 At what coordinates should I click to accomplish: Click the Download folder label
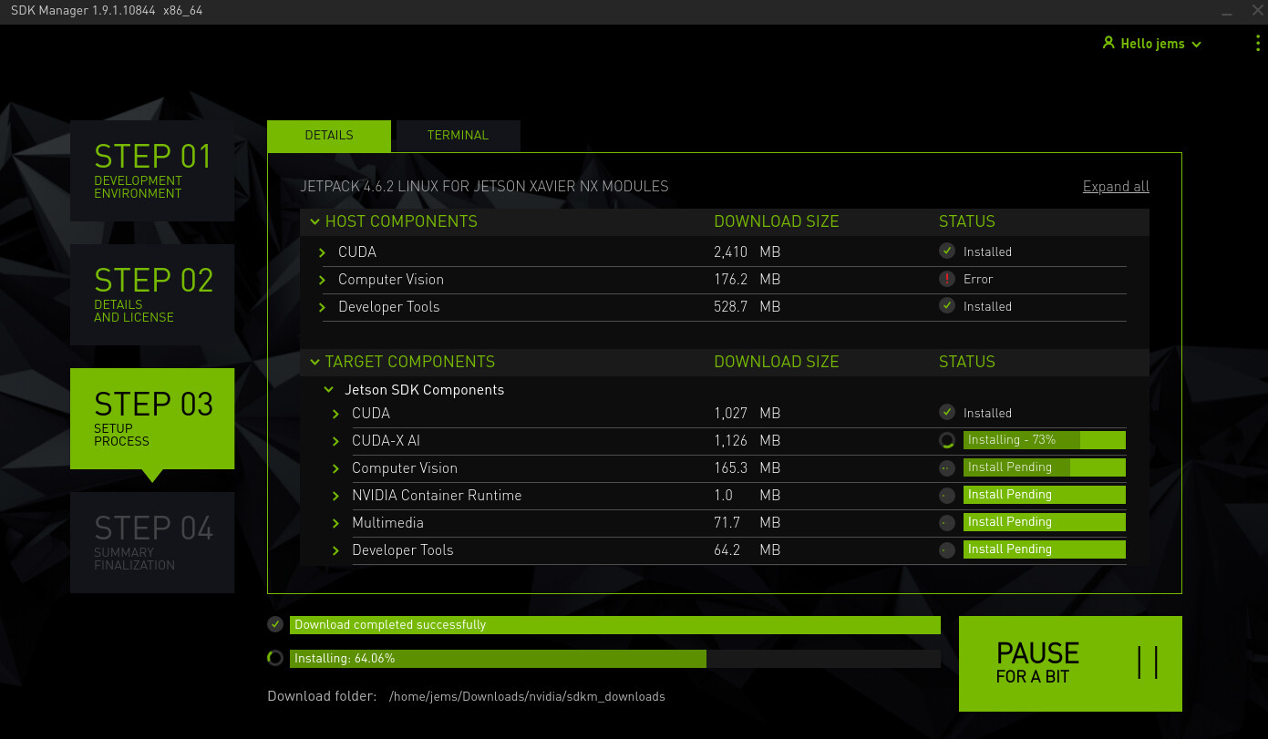pos(322,696)
